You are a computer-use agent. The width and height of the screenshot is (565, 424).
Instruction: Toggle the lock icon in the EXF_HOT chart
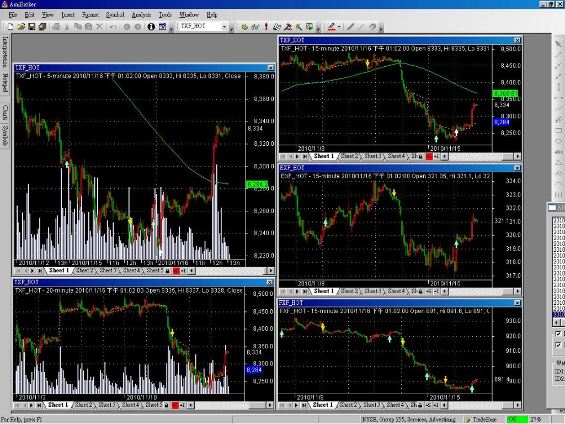tap(420, 291)
